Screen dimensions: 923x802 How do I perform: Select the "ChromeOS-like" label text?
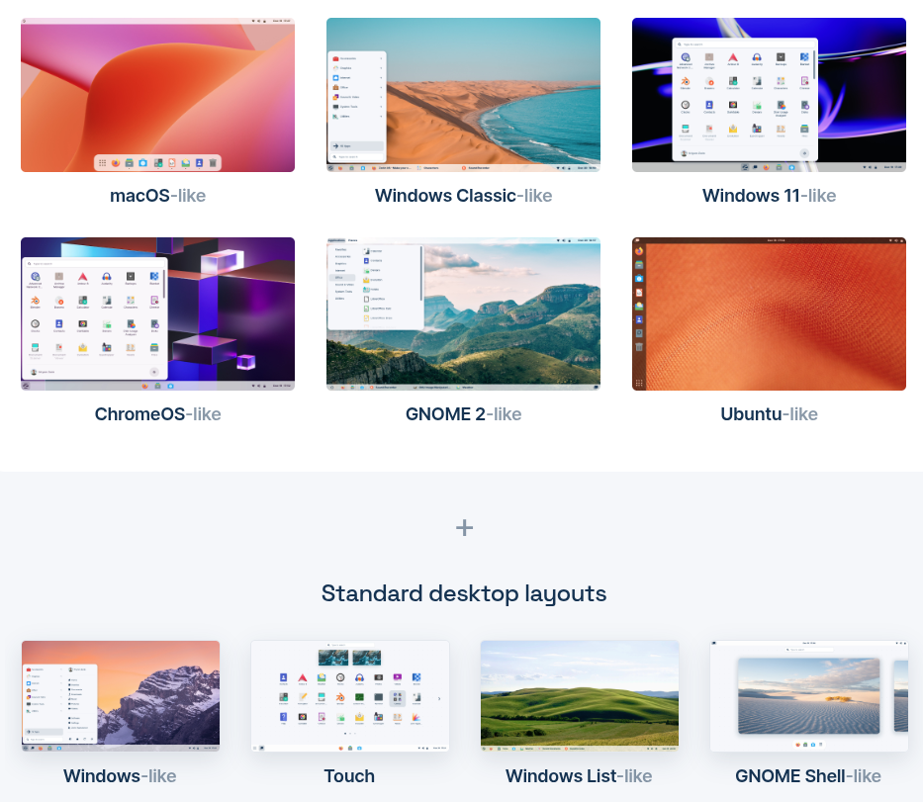pyautogui.click(x=157, y=414)
